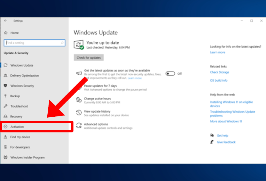Select the Troubleshoot wrench icon
Image resolution: width=266 pixels, height=181 pixels.
coord(5,106)
